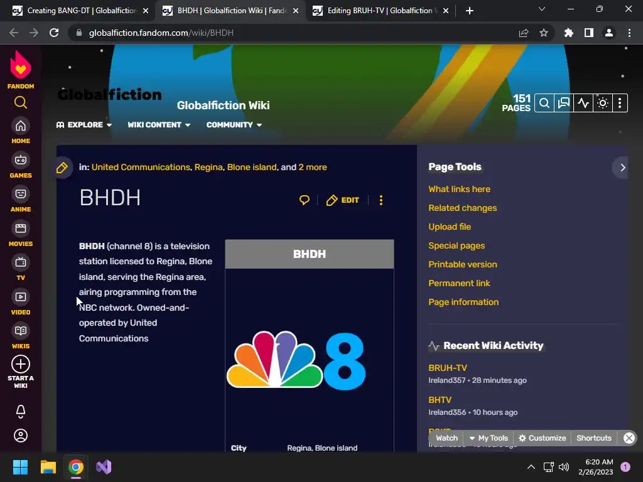Open Upload file link
This screenshot has height=482, width=643.
(450, 227)
